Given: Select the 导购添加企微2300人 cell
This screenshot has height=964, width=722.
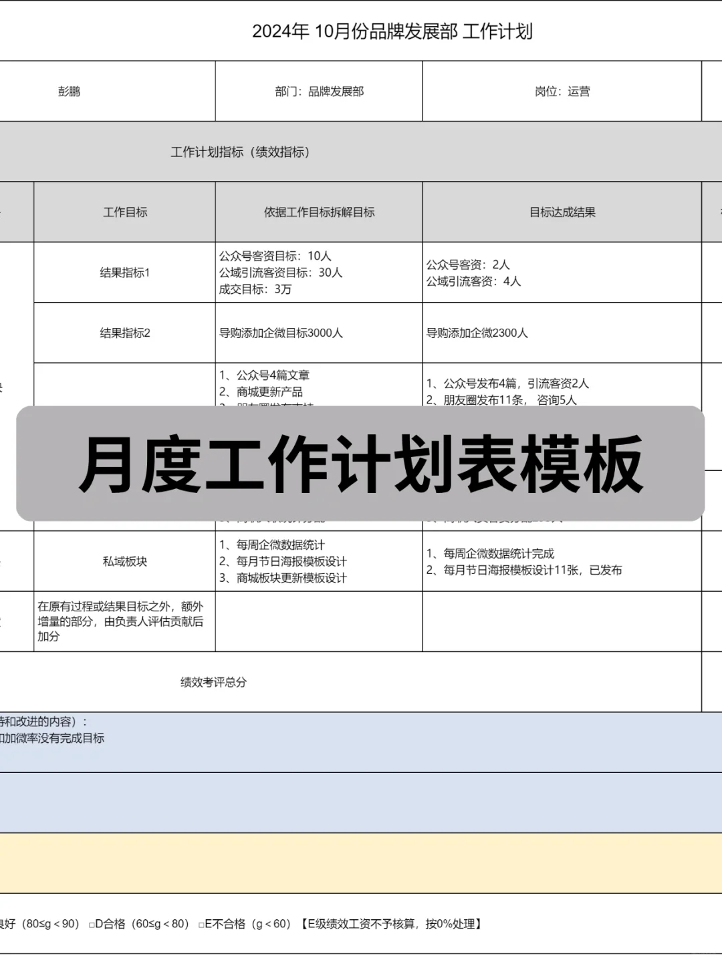Looking at the screenshot, I should (479, 332).
